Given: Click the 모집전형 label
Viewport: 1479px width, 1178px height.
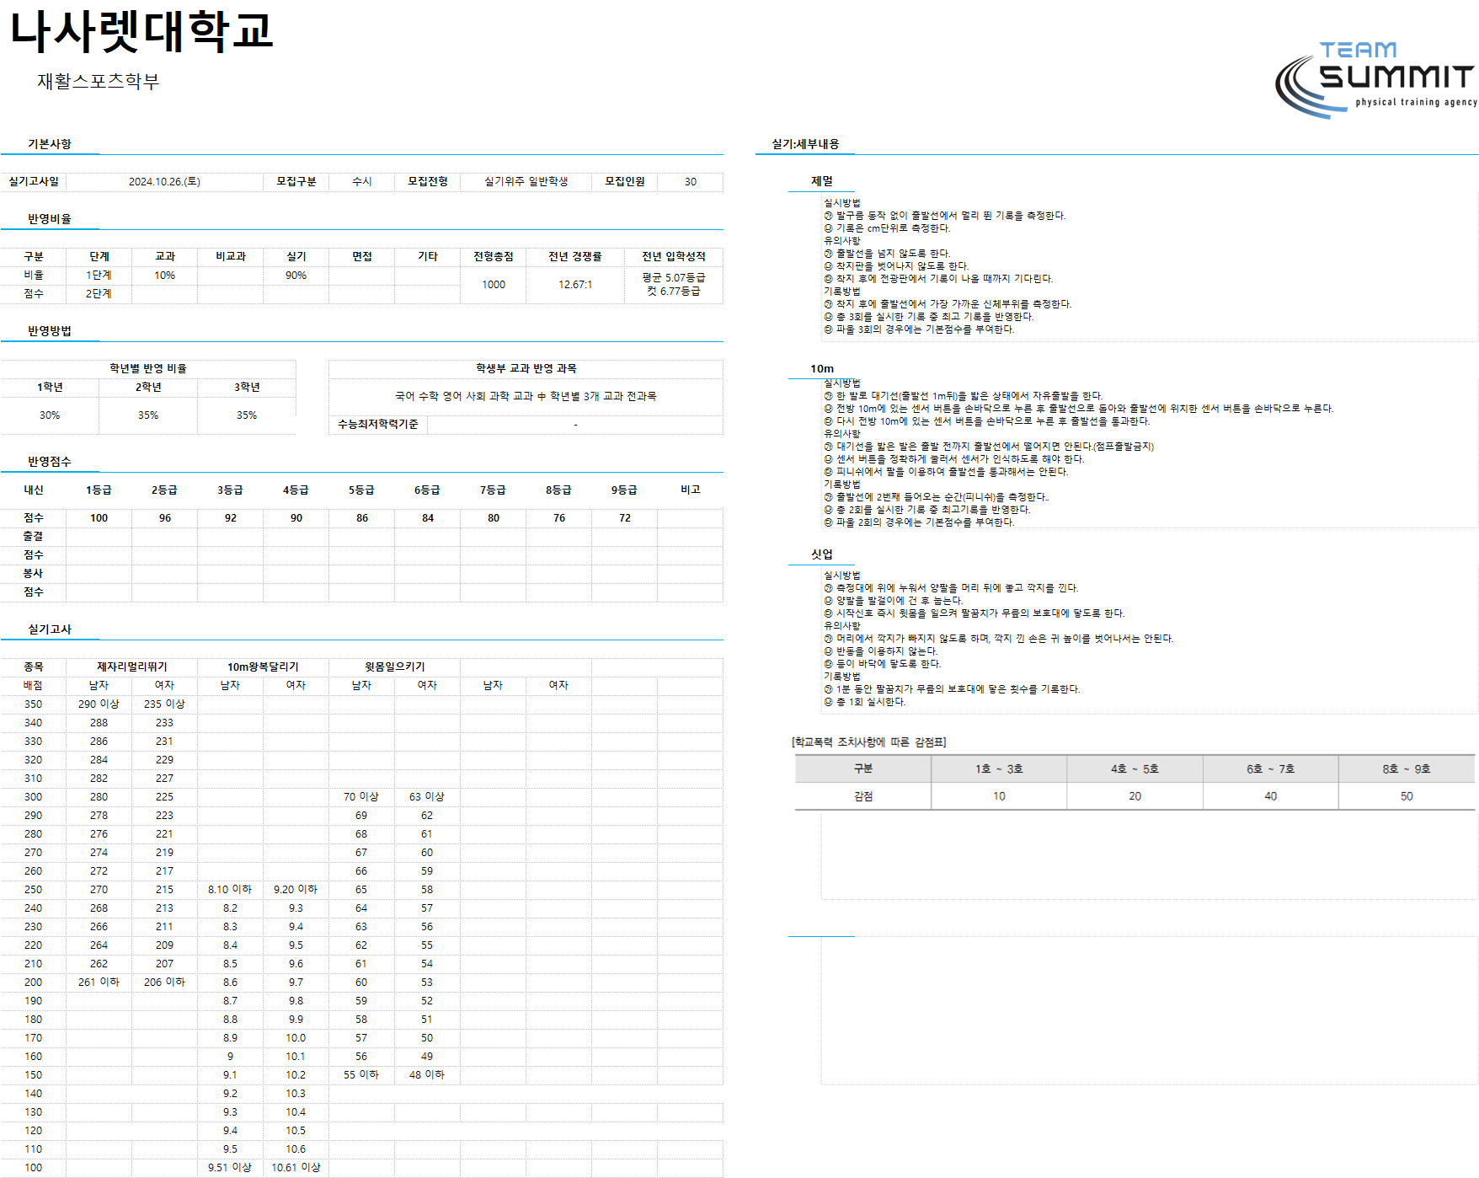Looking at the screenshot, I should pos(428,182).
